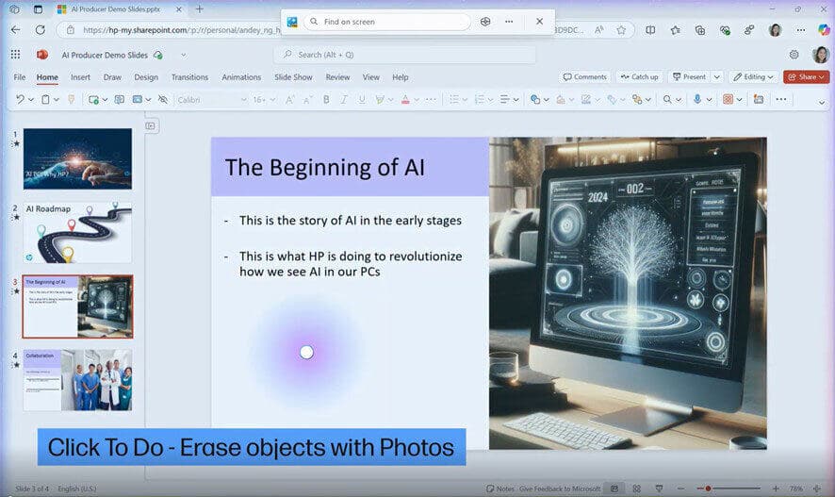Expand the Dictate dropdown arrow
Viewport: 835px width, 497px height.
tap(709, 100)
